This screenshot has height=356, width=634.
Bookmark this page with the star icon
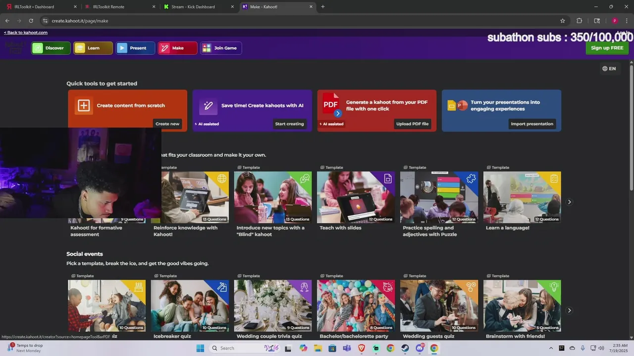pos(563,21)
